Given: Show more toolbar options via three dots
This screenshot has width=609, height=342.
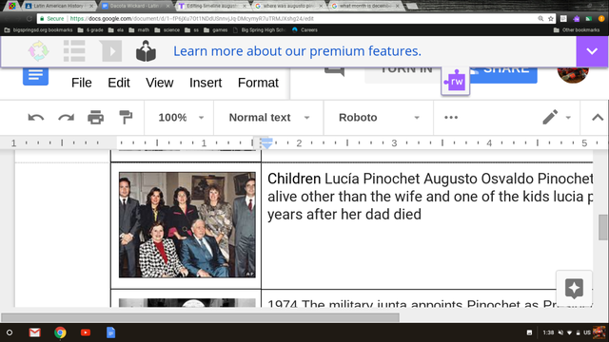Looking at the screenshot, I should [x=451, y=118].
